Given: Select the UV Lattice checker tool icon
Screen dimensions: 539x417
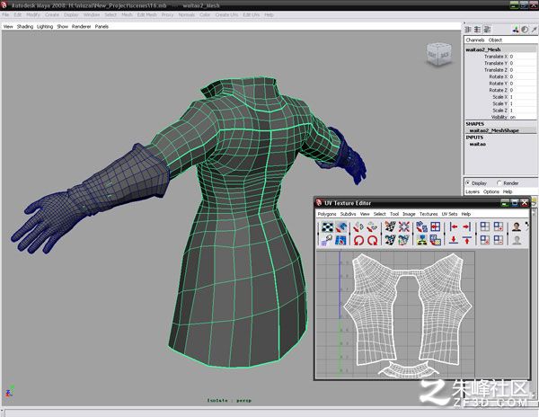Looking at the screenshot, I should pyautogui.click(x=327, y=226).
